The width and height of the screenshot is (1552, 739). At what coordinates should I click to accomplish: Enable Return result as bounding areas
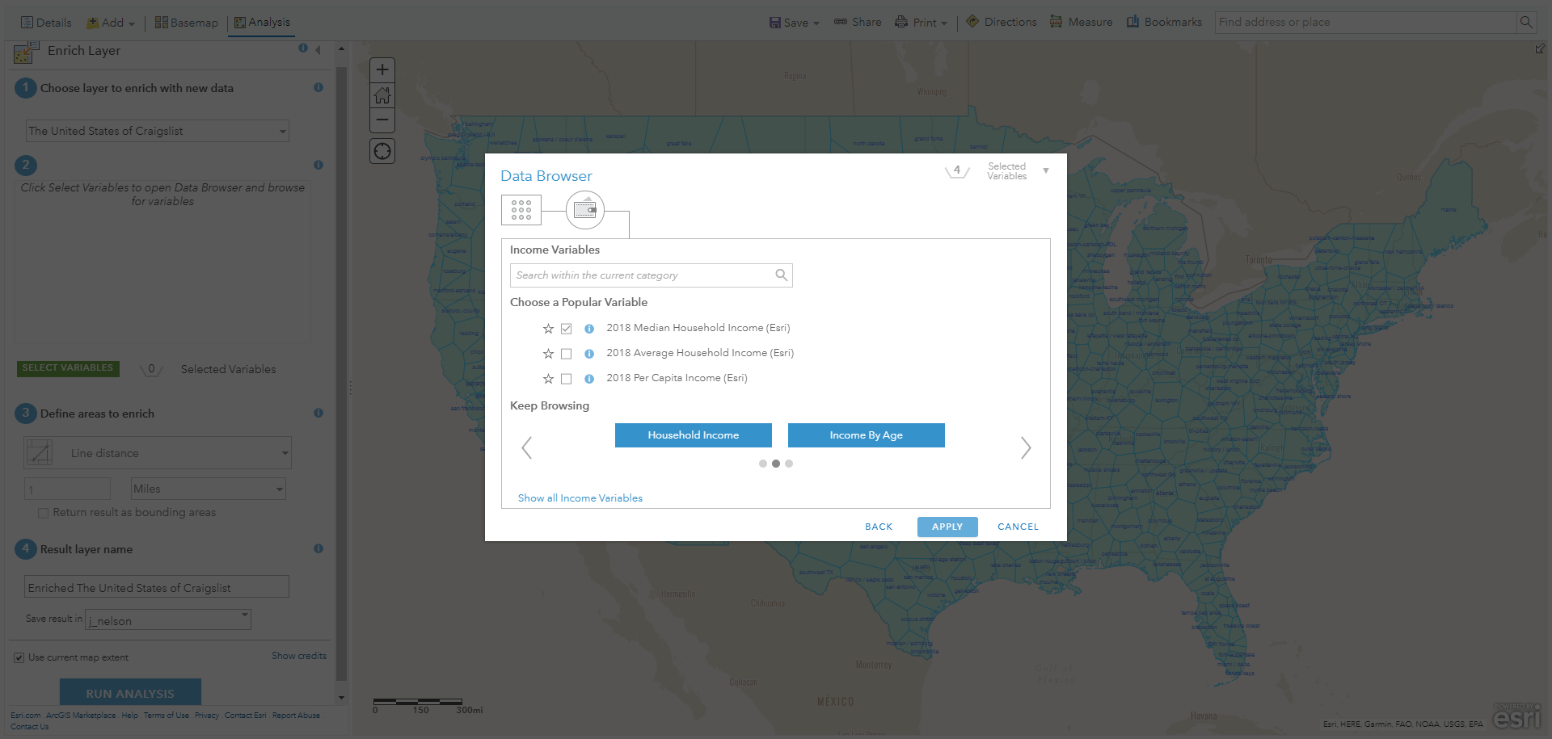click(x=44, y=513)
